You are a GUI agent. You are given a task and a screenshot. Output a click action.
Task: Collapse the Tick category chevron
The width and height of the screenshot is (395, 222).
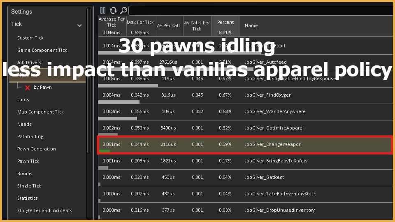79,25
